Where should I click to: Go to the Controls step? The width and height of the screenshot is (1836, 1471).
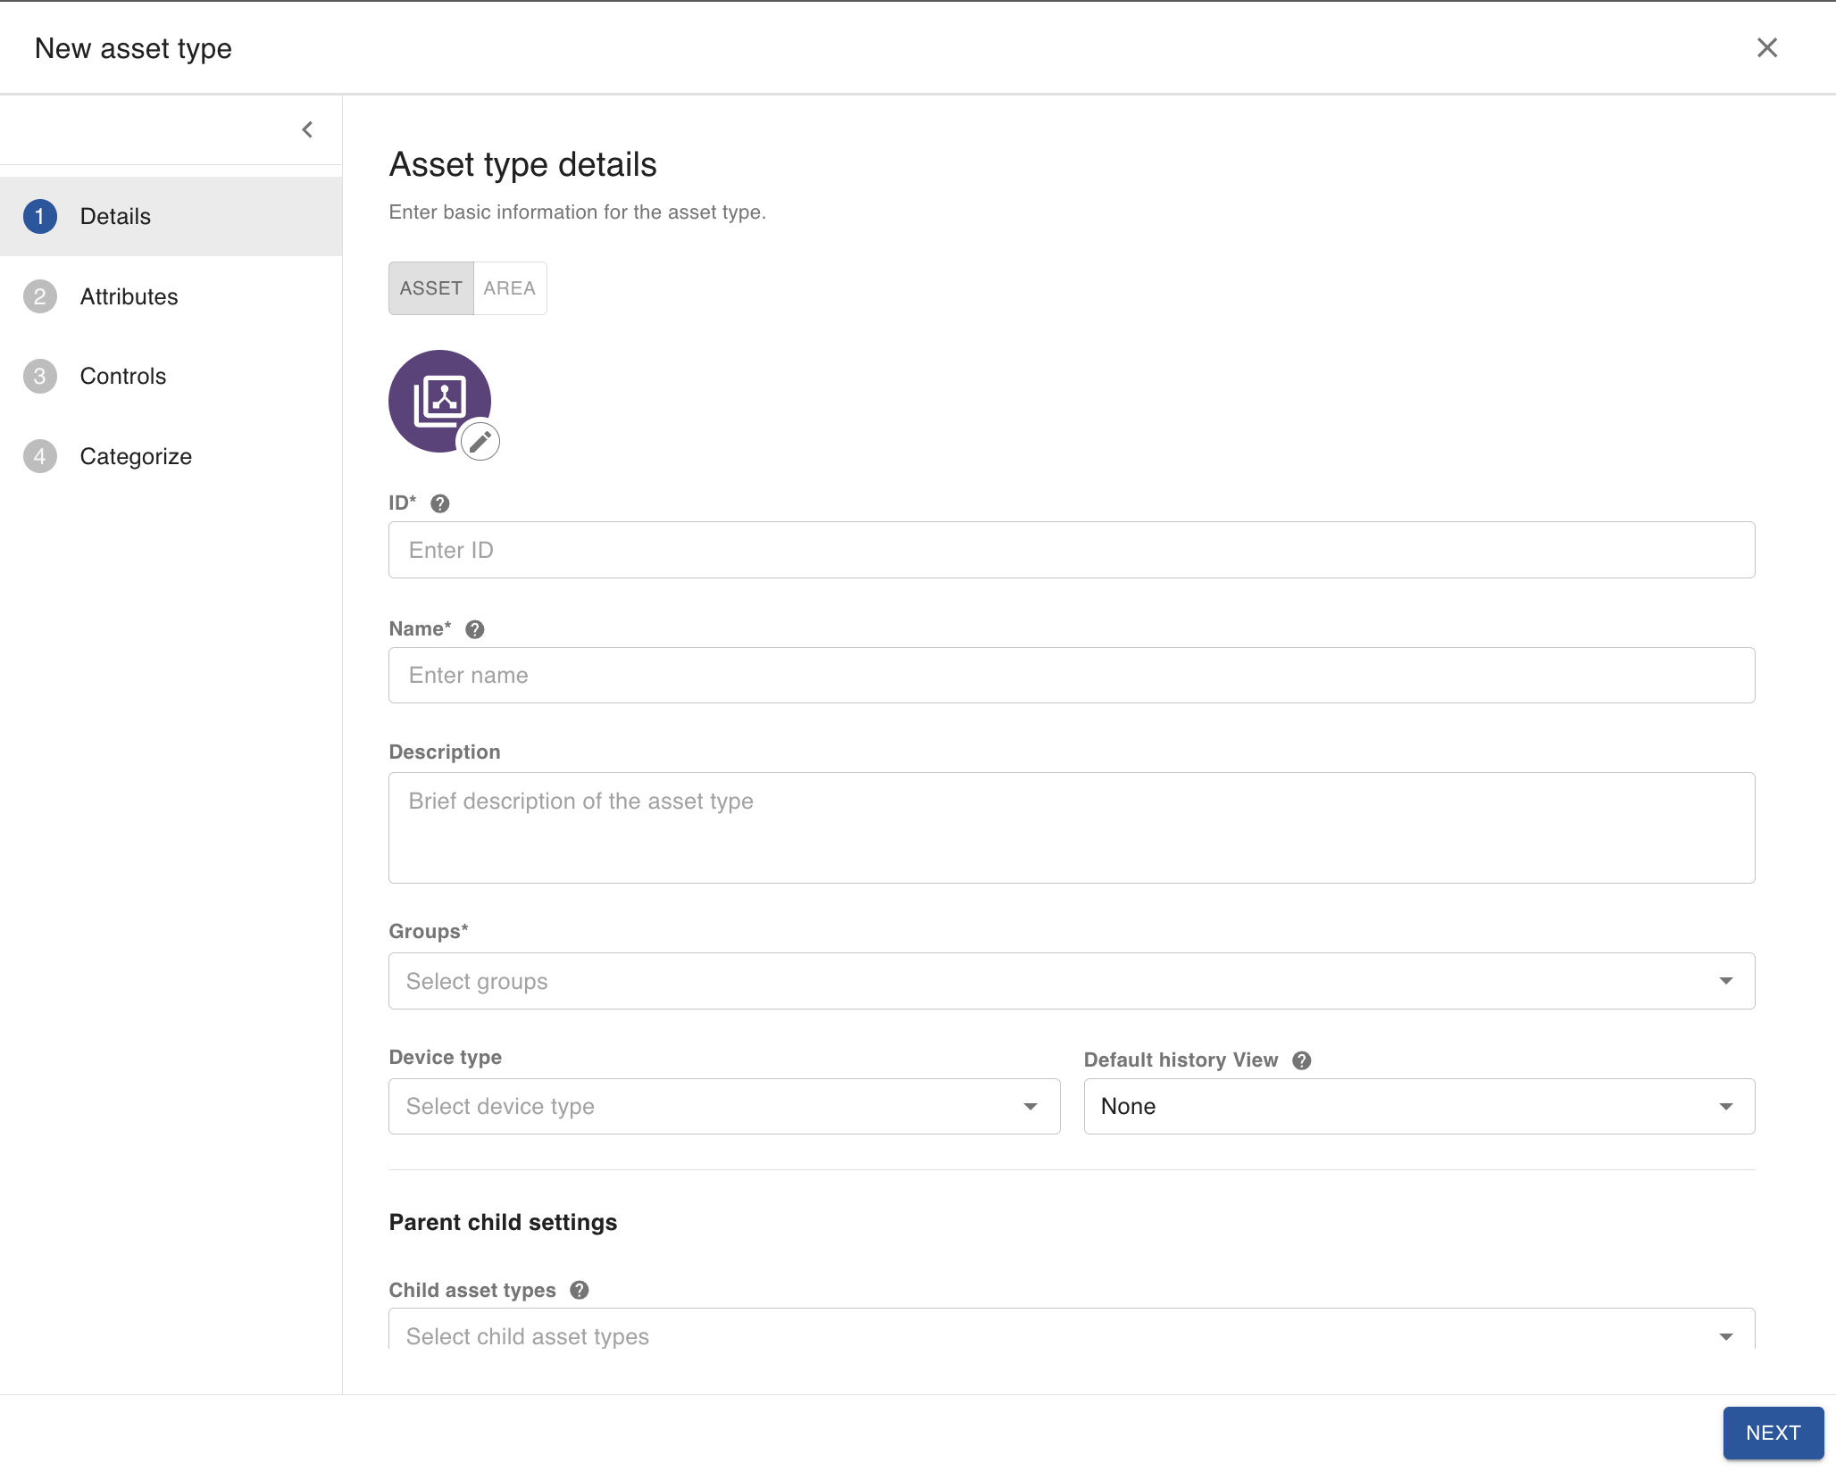click(x=122, y=376)
